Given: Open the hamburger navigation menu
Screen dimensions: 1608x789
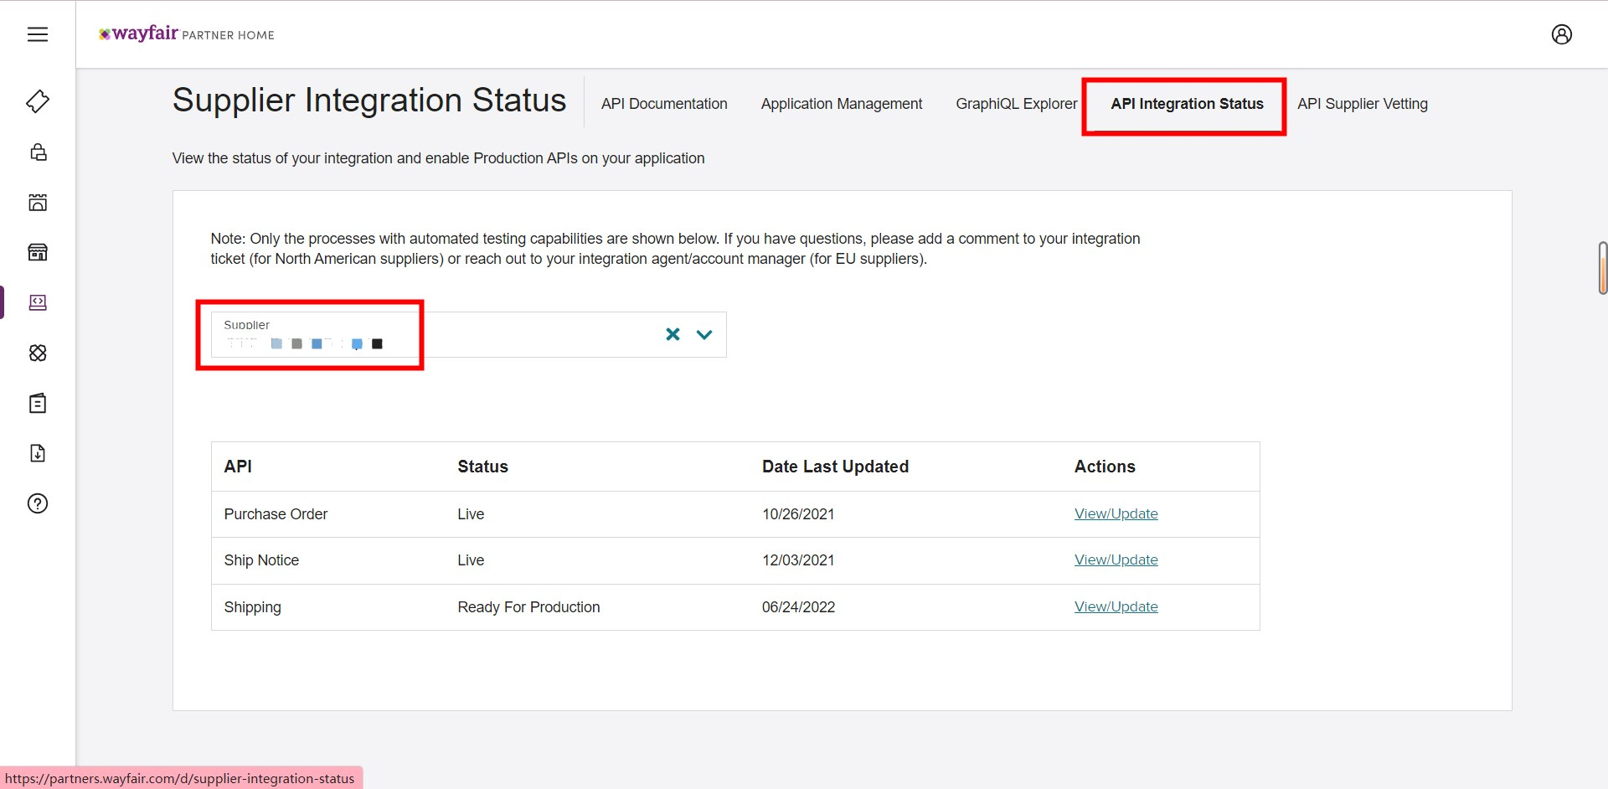Looking at the screenshot, I should (38, 34).
